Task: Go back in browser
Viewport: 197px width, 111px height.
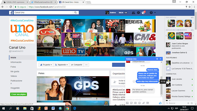Action: pyautogui.click(x=3, y=7)
